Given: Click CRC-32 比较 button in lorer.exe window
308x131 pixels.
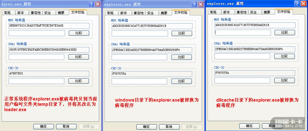Looking at the screenshot, I should click(79, 81).
